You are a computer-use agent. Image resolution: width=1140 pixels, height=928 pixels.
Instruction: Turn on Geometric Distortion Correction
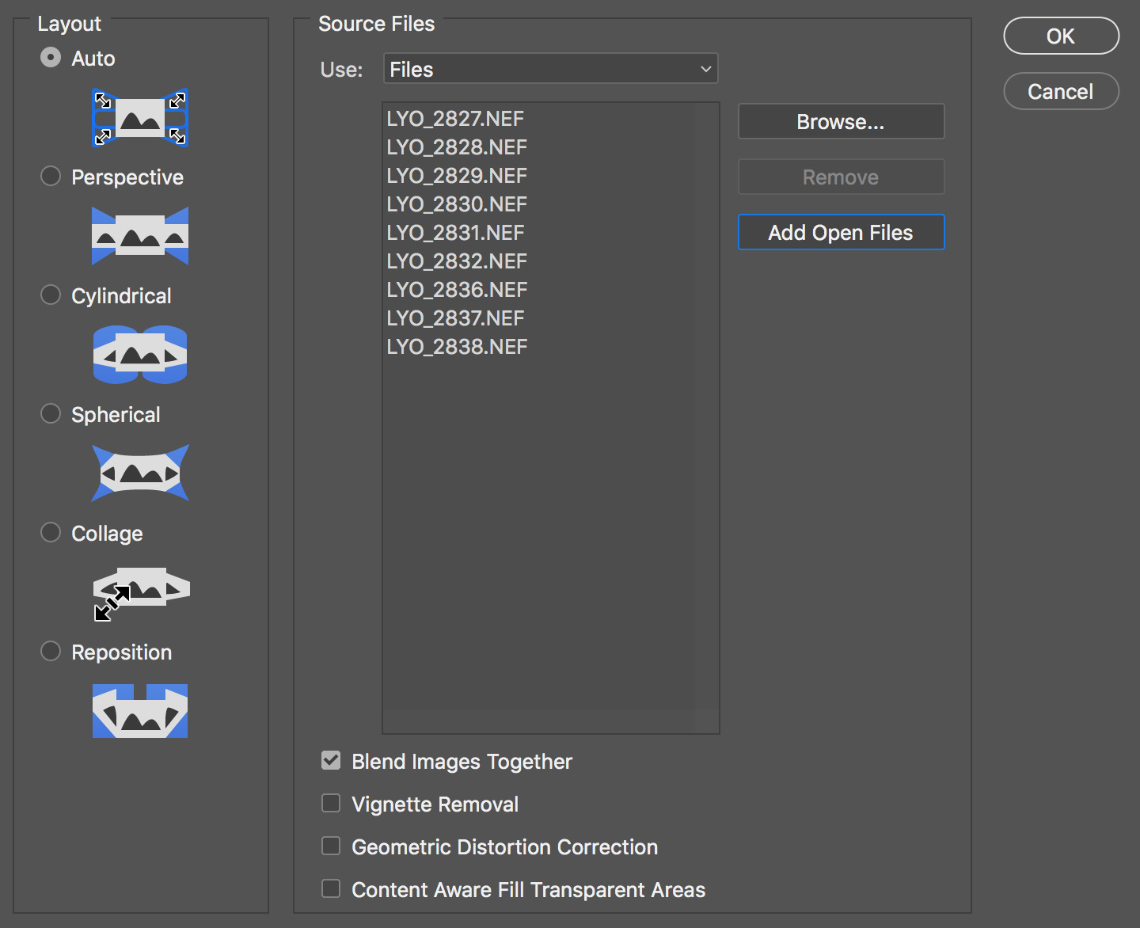(331, 846)
